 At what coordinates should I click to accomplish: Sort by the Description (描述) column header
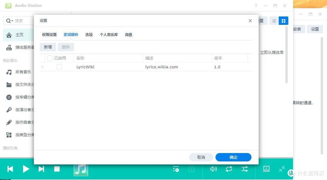(177, 58)
